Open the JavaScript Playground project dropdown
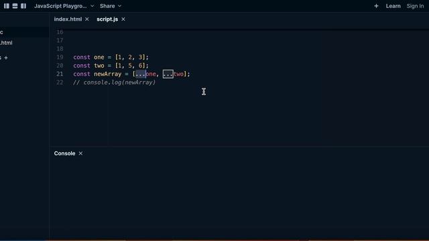Viewport: 429px width, 241px height. coord(64,6)
